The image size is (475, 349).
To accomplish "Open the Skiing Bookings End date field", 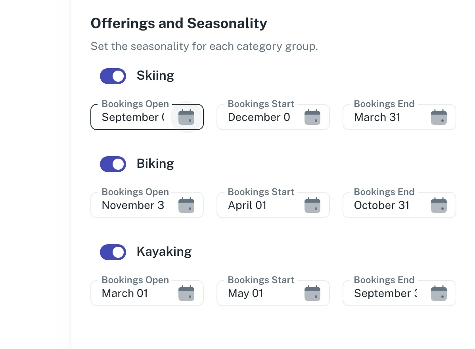I will point(377,117).
